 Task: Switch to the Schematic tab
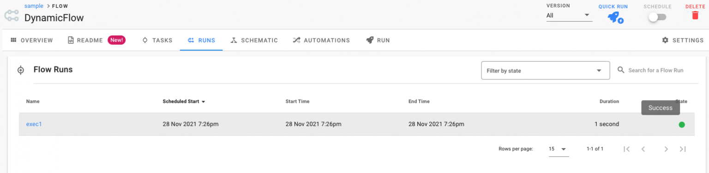254,40
